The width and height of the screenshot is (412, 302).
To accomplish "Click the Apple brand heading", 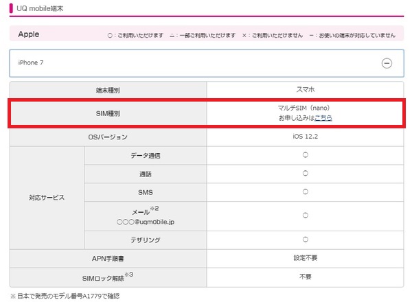I will [29, 34].
